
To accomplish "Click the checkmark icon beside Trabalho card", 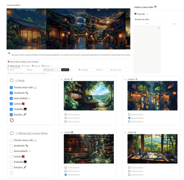I will pos(125,132).
